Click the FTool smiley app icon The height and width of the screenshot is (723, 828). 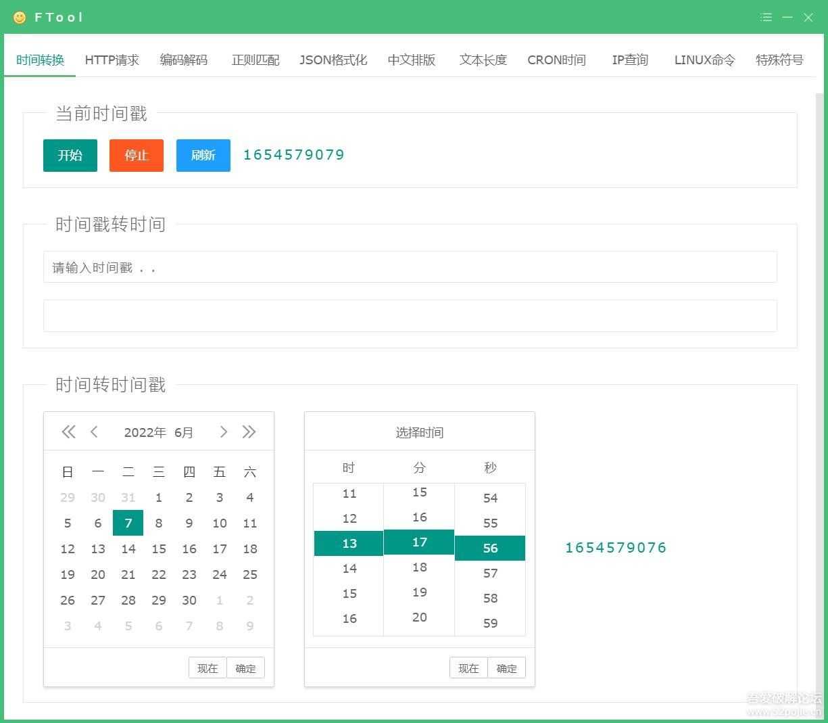(20, 18)
